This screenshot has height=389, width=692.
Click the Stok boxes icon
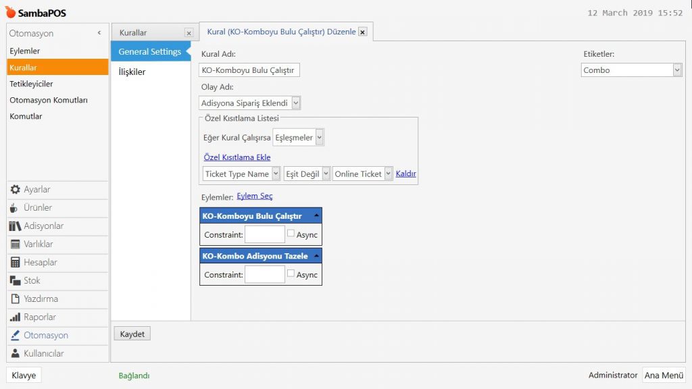point(16,281)
